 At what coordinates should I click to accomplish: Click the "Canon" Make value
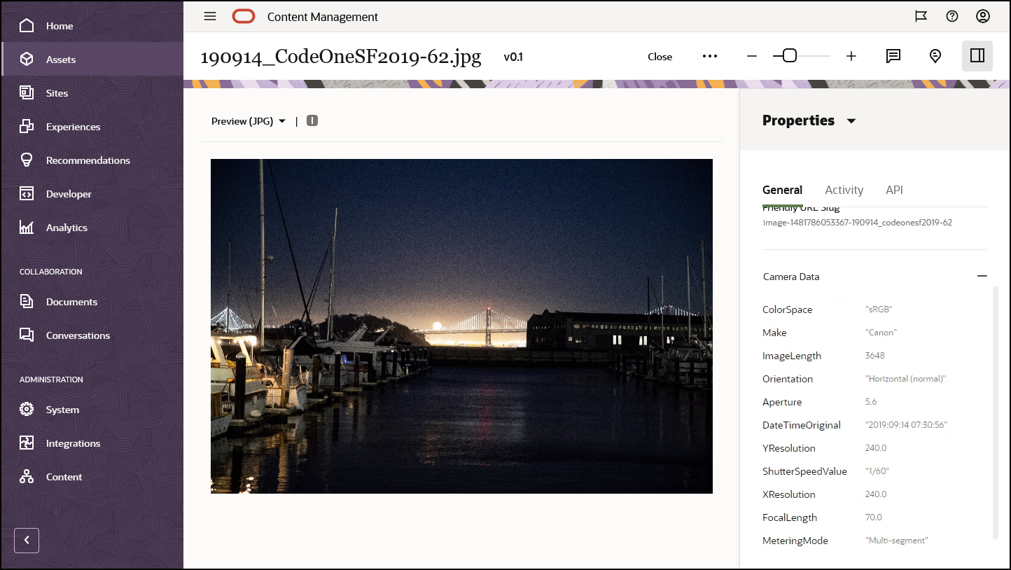click(881, 333)
